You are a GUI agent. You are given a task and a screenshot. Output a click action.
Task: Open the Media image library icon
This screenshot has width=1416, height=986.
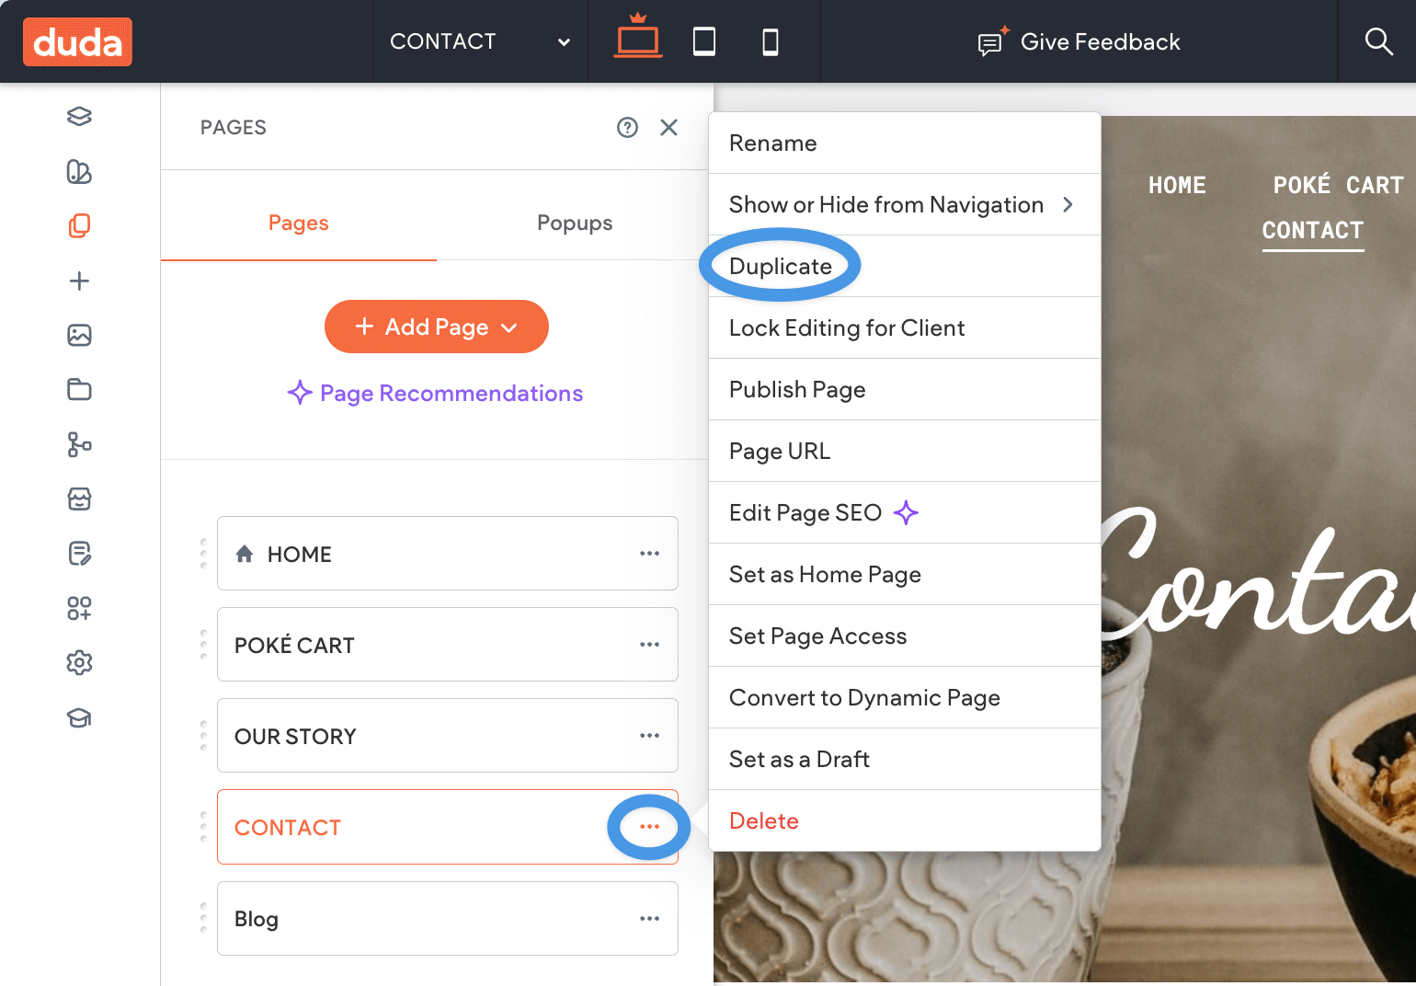[79, 336]
